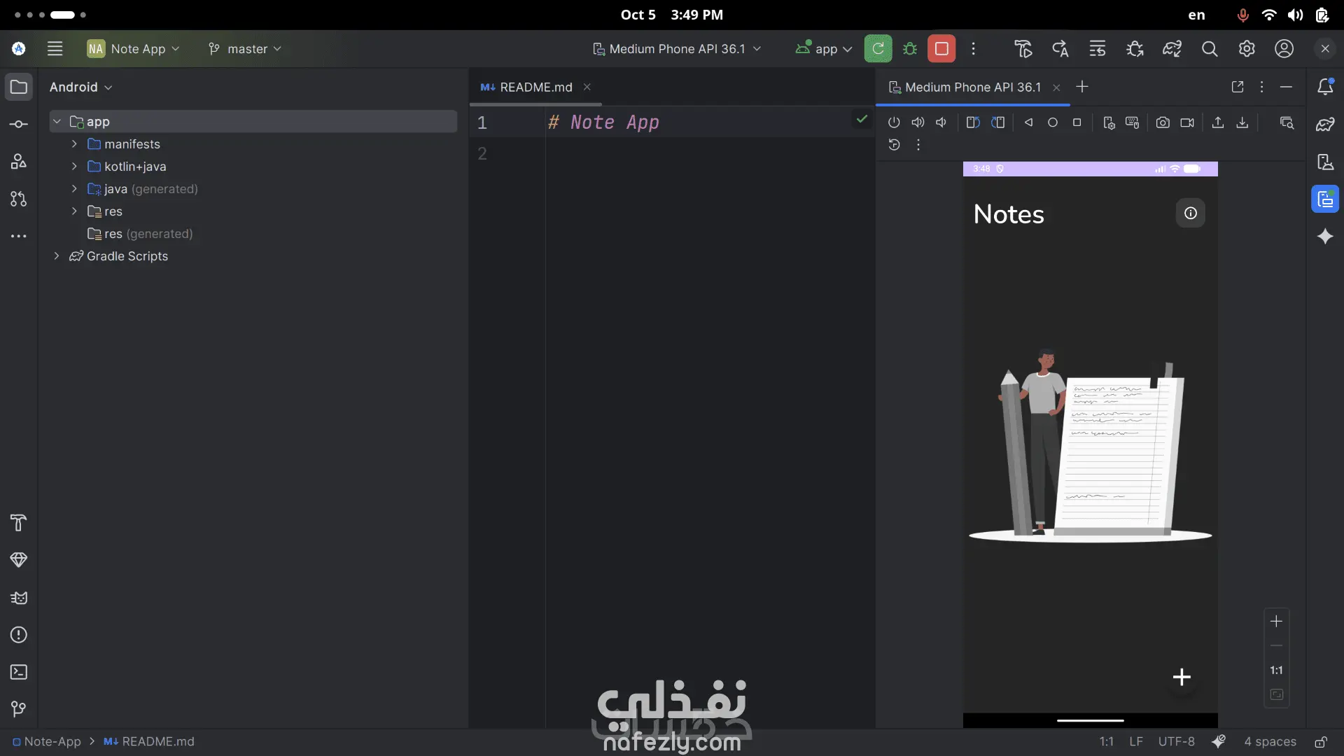Stop the running app with red button
This screenshot has width=1344, height=756.
point(941,49)
